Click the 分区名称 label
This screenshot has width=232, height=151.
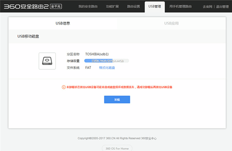point(73,54)
